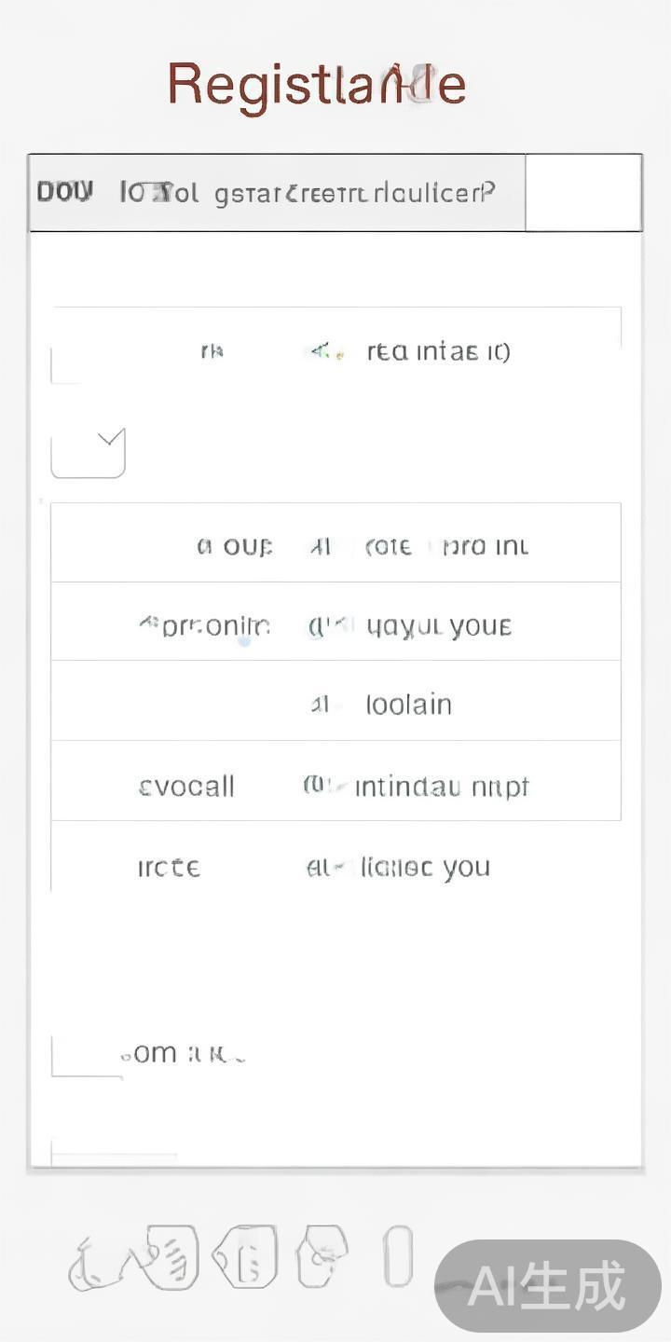Expand the row ending in "pro int"
671x1342 pixels.
[x=335, y=545]
